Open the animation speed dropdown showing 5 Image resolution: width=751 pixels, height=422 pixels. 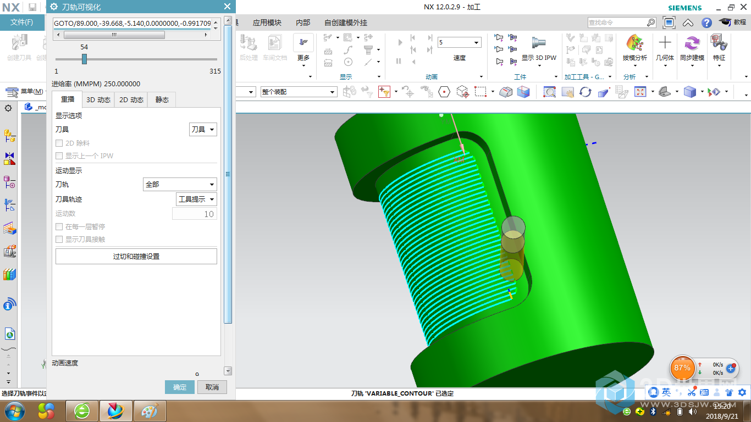[x=460, y=42]
